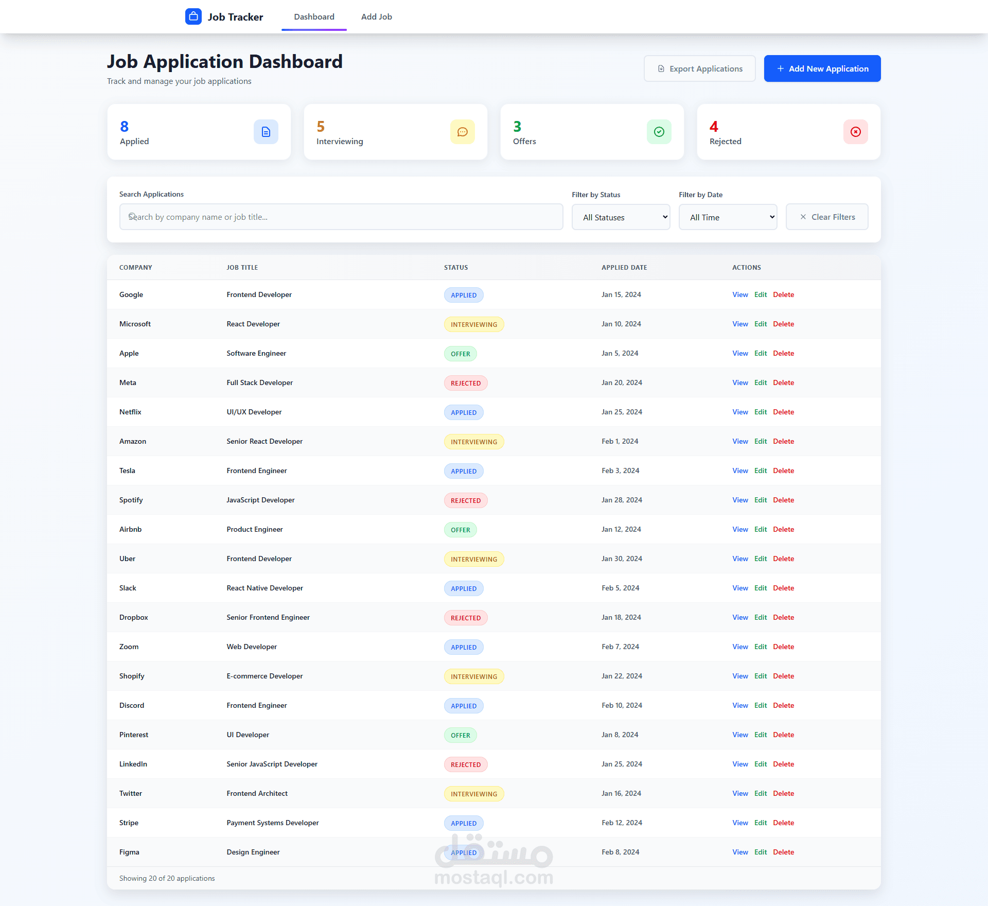This screenshot has width=988, height=906.
Task: Click the chat bubble icon on Interviewing card
Action: (x=463, y=132)
